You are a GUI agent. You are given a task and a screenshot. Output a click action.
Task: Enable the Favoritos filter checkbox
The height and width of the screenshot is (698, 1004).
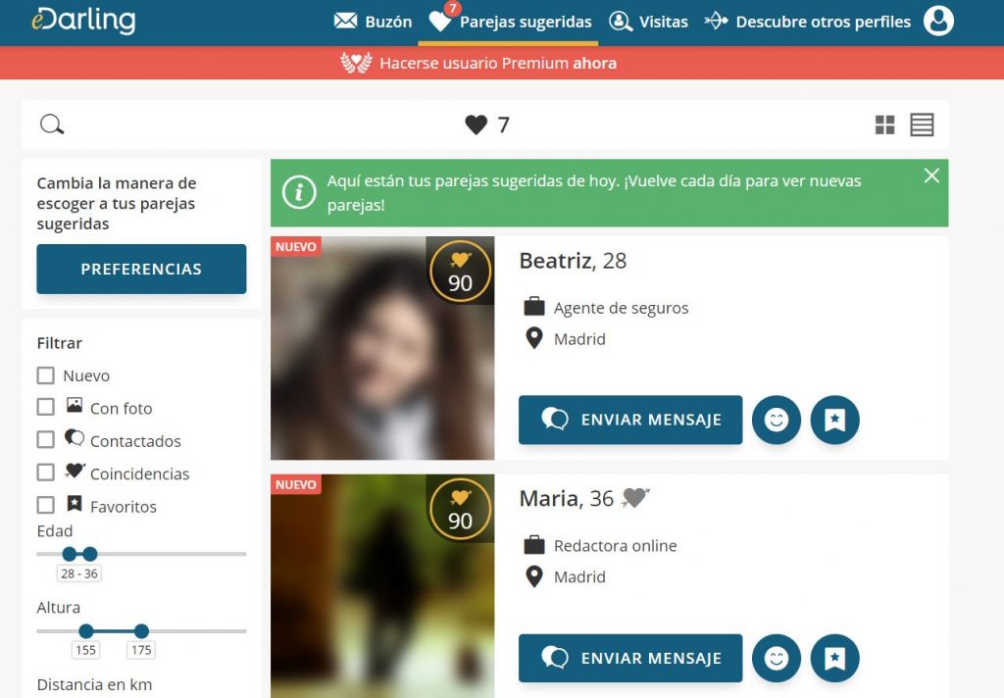point(46,506)
